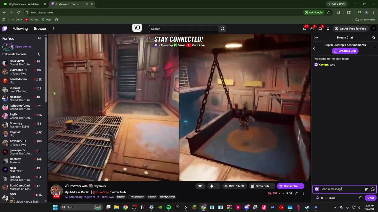Viewport: 378px width, 212px height.
Task: Click the xEurostep channel avatar
Action: pyautogui.click(x=57, y=191)
